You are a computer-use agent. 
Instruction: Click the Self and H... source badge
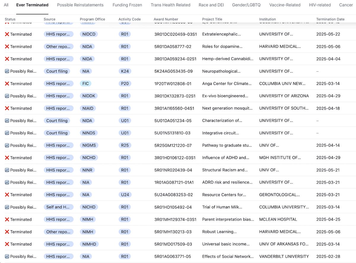(58, 207)
